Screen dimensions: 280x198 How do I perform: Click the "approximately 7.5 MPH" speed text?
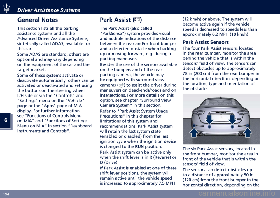tap(152, 183)
